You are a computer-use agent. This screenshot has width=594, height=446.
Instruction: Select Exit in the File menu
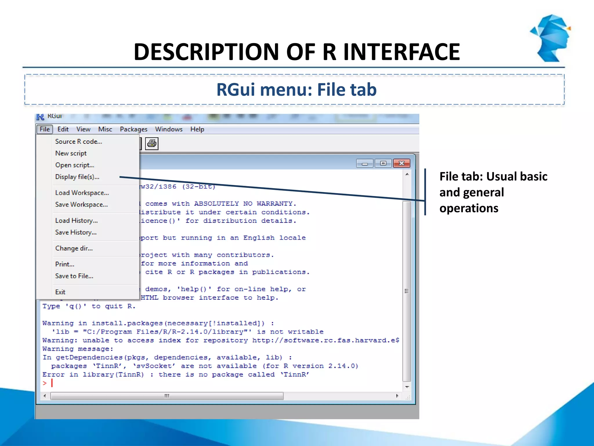[x=88, y=292]
